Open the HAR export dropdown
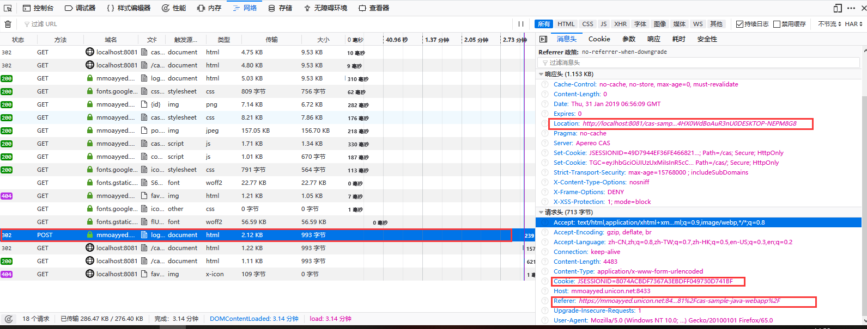Viewport: 867px width, 329px height. (x=854, y=24)
